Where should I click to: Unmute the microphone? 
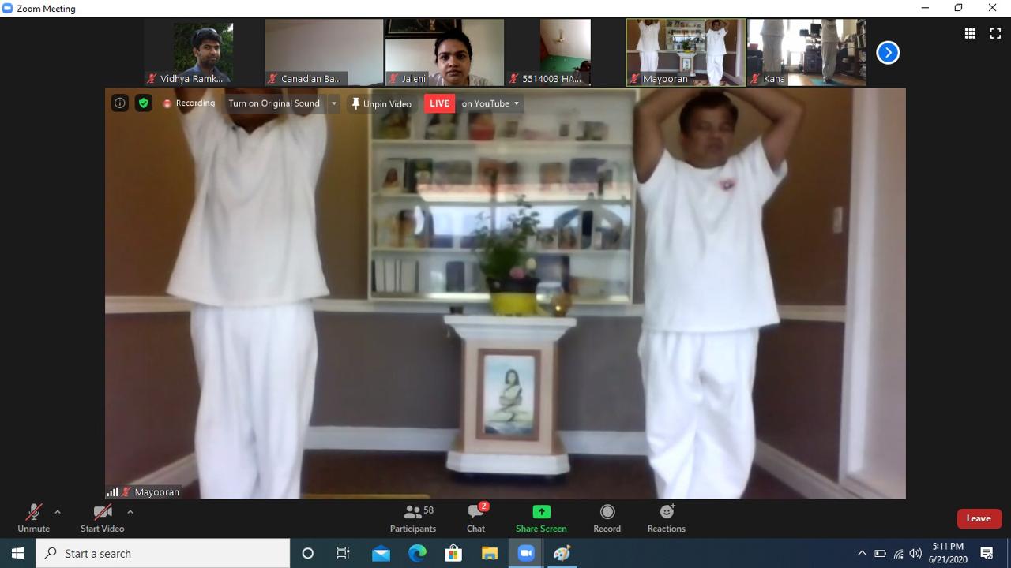tap(33, 519)
